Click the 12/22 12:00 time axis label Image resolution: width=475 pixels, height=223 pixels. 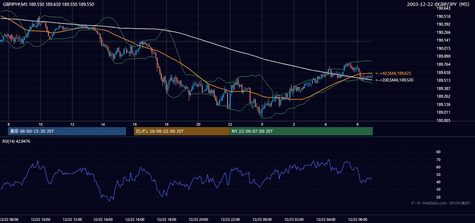tap(72, 219)
